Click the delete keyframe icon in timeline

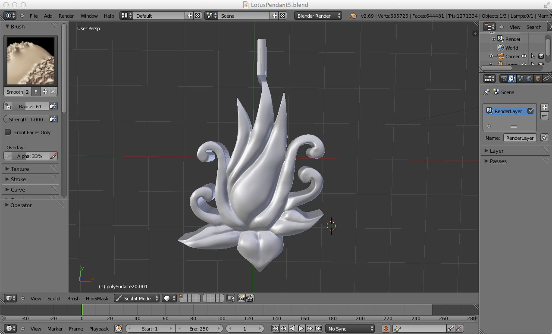[x=459, y=328]
